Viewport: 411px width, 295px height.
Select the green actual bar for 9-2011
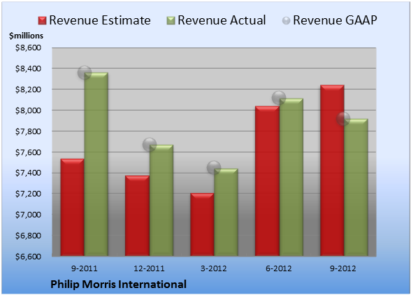click(96, 164)
